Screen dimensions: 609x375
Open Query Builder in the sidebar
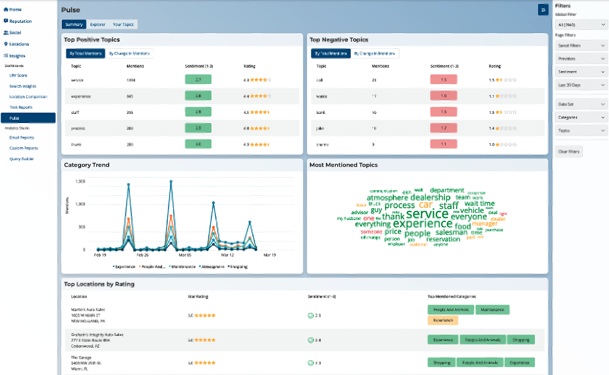[x=21, y=159]
